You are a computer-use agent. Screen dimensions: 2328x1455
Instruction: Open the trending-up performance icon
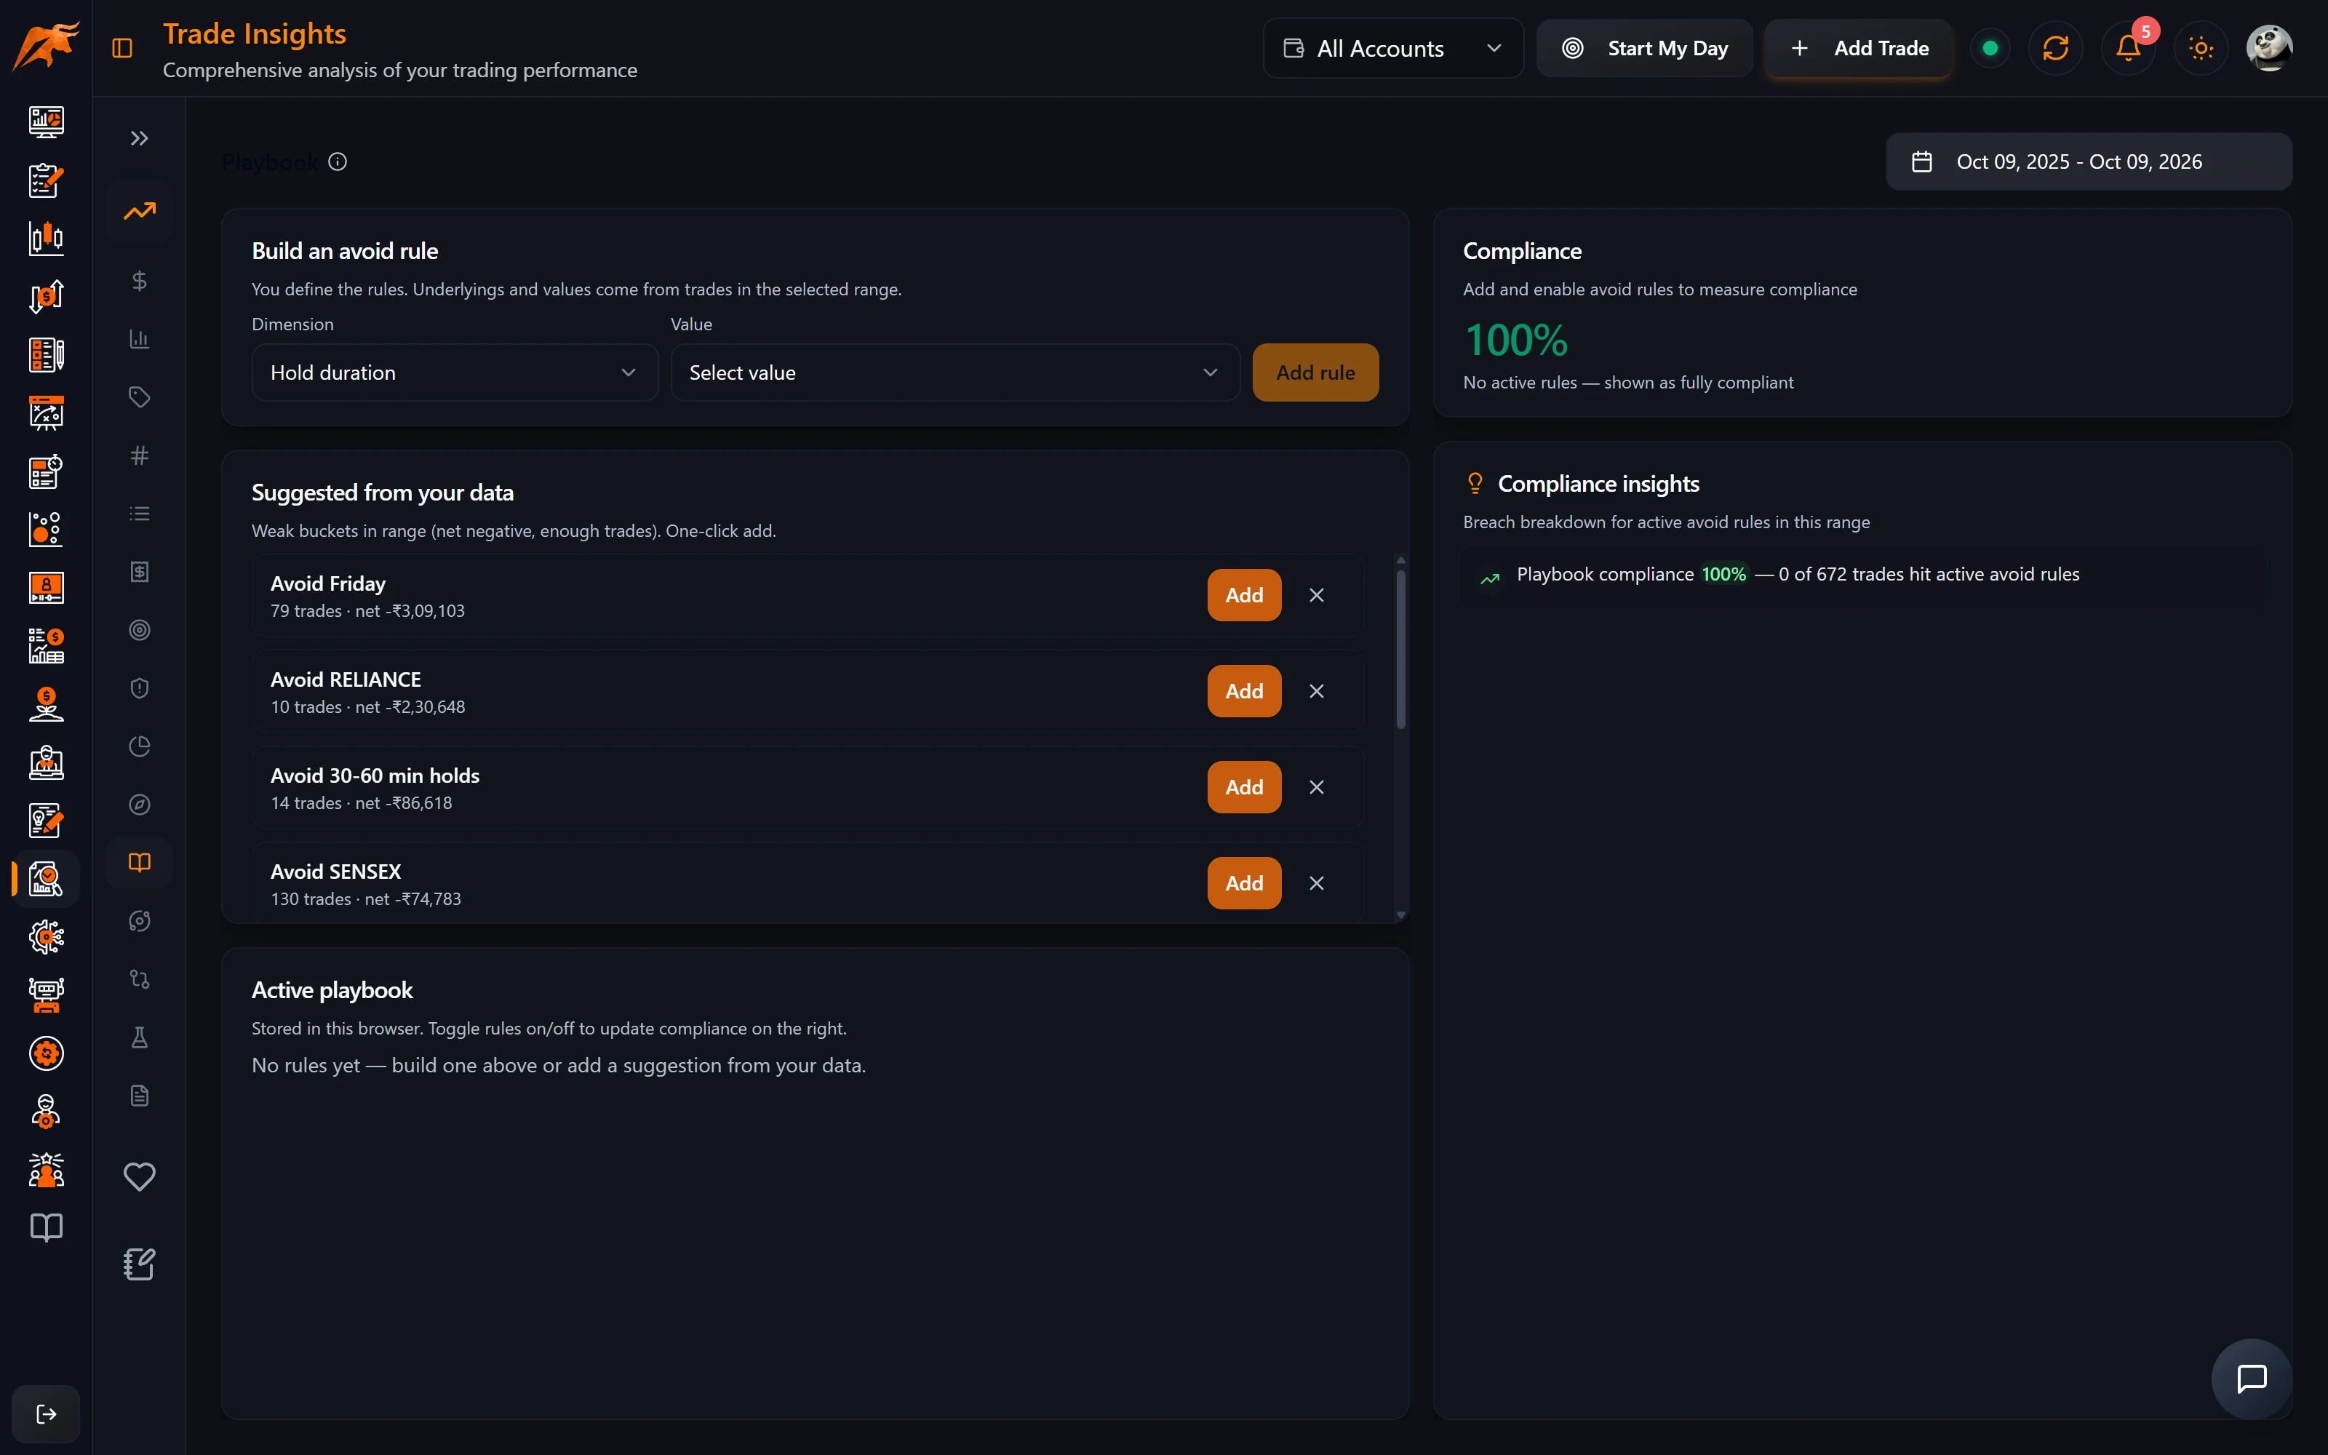point(140,211)
